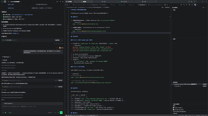Click the README.md breadcrumb segment
The width and height of the screenshot is (208, 116).
82,7
